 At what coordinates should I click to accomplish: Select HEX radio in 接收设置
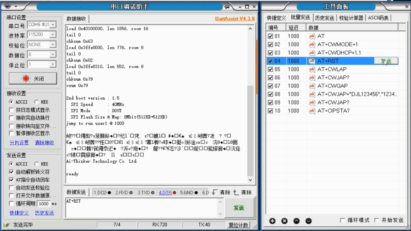point(36,102)
